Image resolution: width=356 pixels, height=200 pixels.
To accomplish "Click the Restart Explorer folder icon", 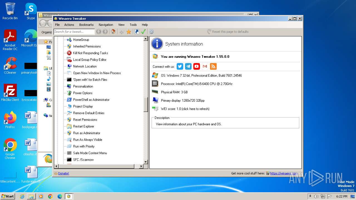I will pos(69,126).
